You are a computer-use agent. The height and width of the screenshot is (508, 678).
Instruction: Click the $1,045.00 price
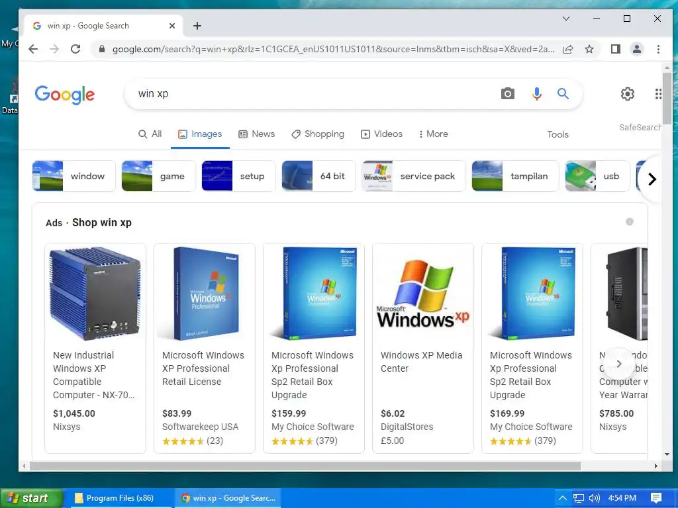point(74,413)
